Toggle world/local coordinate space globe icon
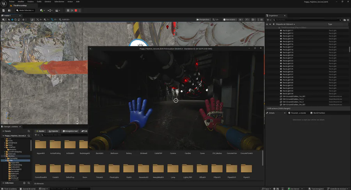The image size is (351, 190). pos(23,20)
